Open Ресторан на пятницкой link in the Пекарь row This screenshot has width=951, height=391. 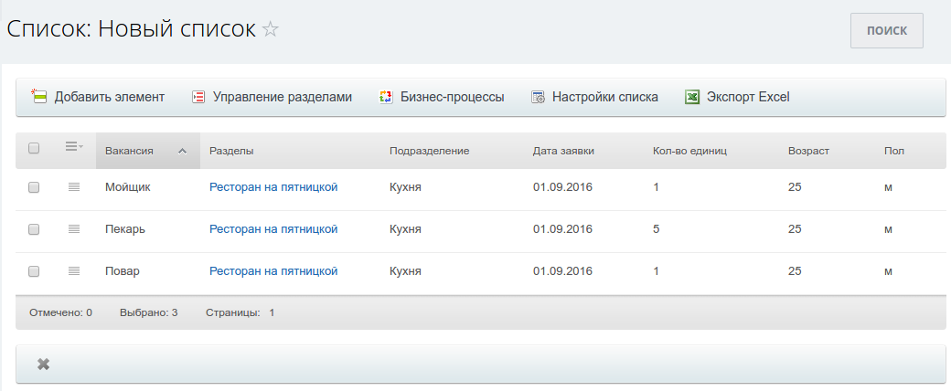(x=273, y=229)
